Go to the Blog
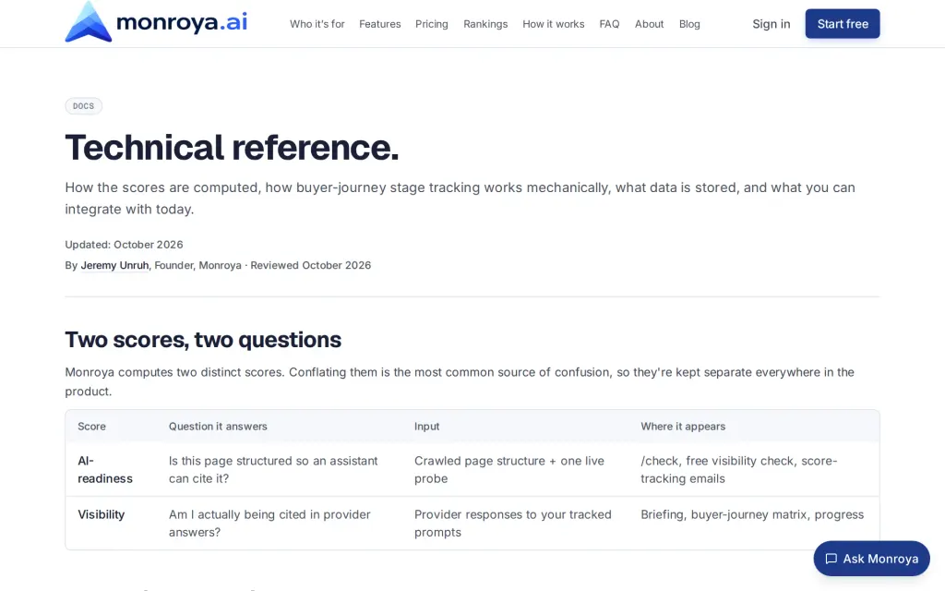Image resolution: width=945 pixels, height=591 pixels. click(x=689, y=24)
